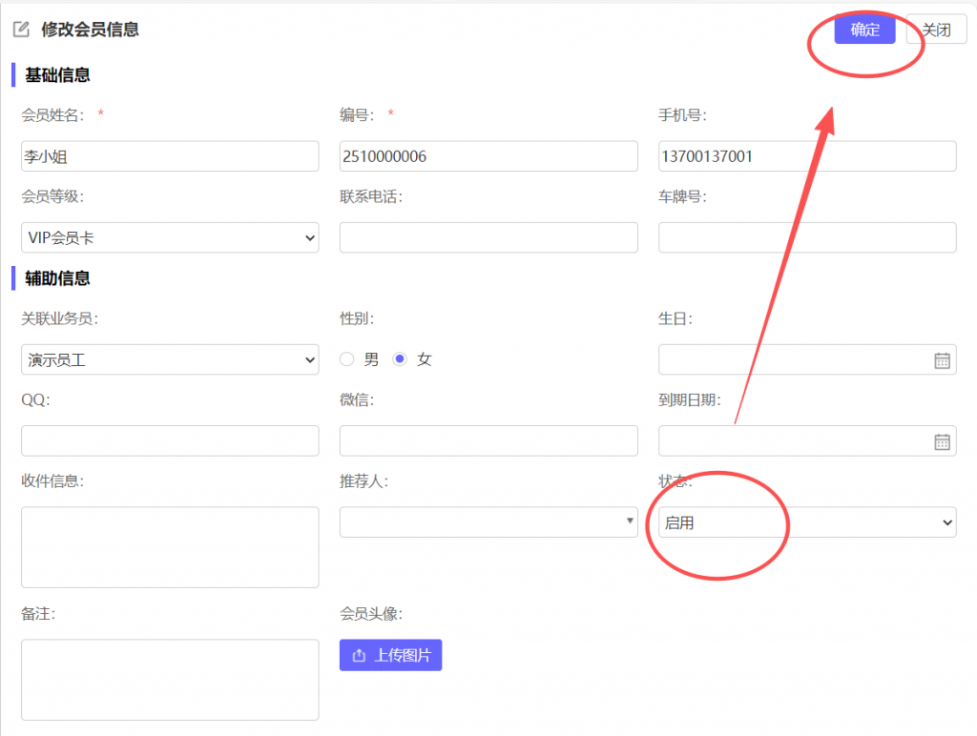Open the birthday calendar picker icon
This screenshot has height=736, width=977.
point(942,360)
